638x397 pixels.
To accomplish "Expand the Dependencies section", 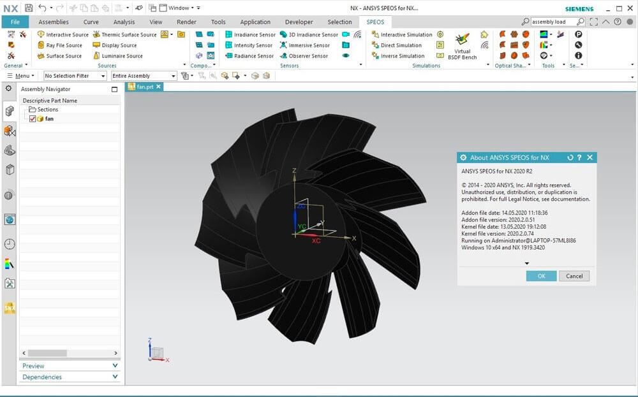I will tap(70, 377).
